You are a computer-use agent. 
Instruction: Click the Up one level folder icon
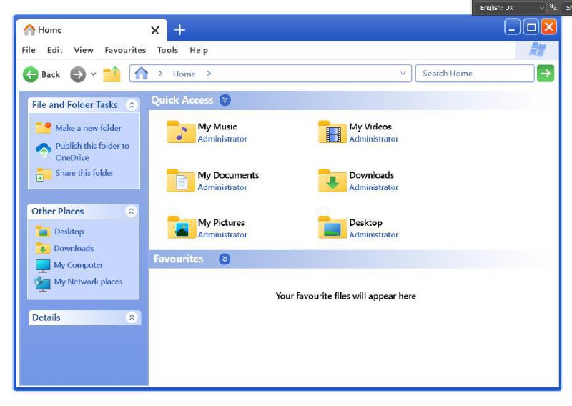[112, 74]
